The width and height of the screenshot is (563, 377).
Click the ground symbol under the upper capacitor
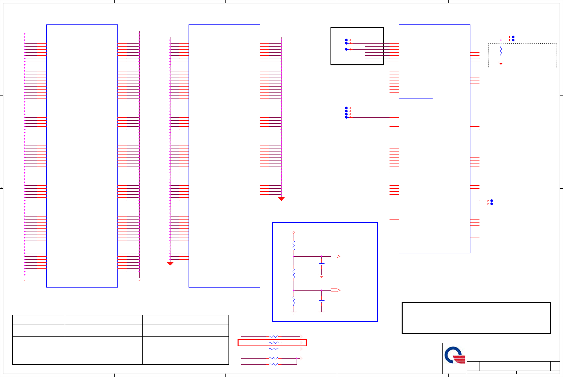[321, 276]
